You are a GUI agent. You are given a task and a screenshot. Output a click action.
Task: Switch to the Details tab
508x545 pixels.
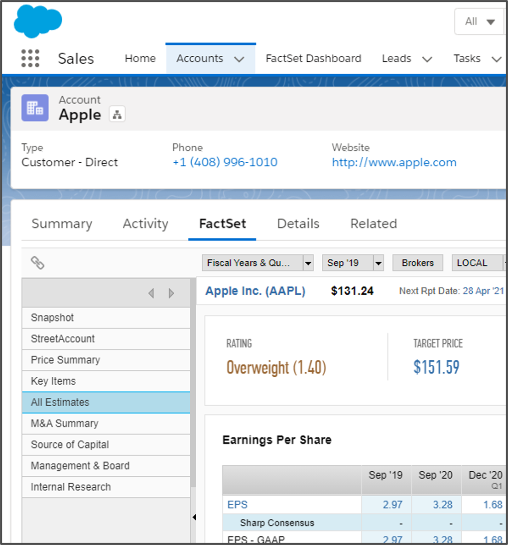[x=297, y=223]
